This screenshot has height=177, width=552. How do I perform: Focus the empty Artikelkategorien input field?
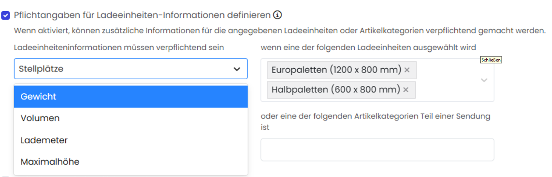pos(377,150)
